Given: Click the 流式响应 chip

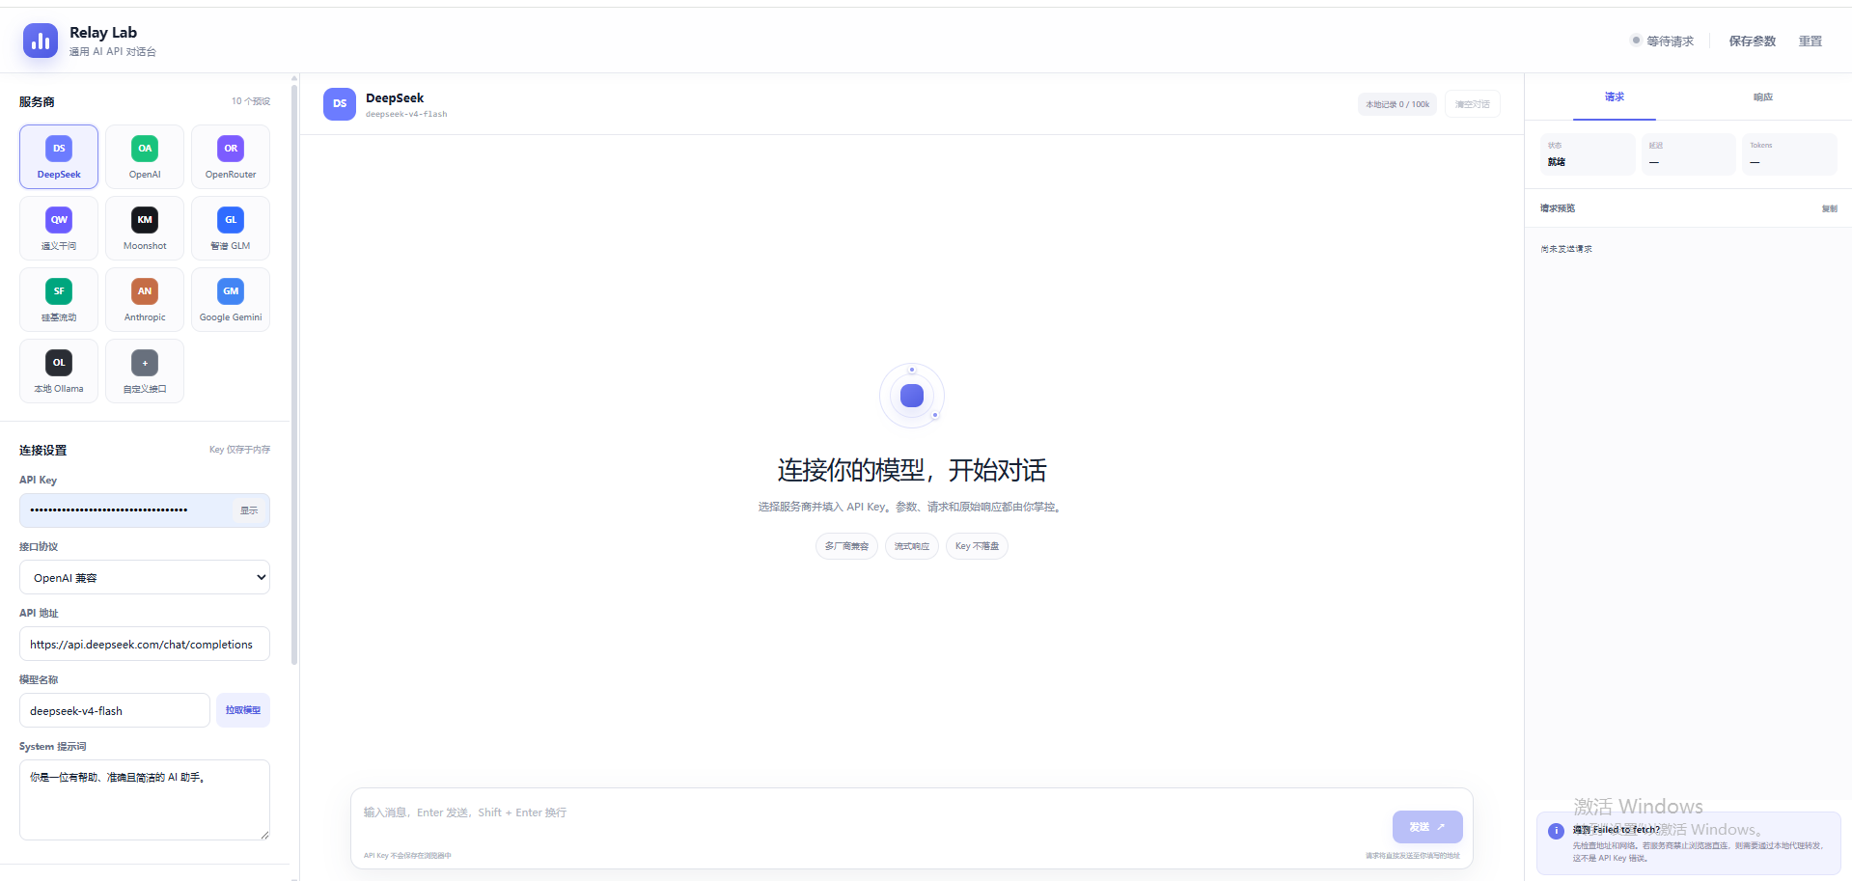Looking at the screenshot, I should point(912,546).
